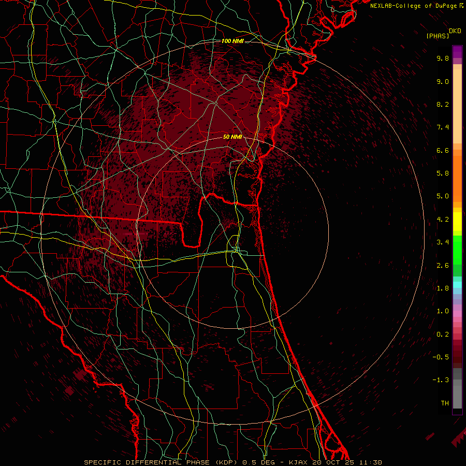Select the 7.4 scale value
Viewport: 466px width, 466px height.
(x=443, y=127)
